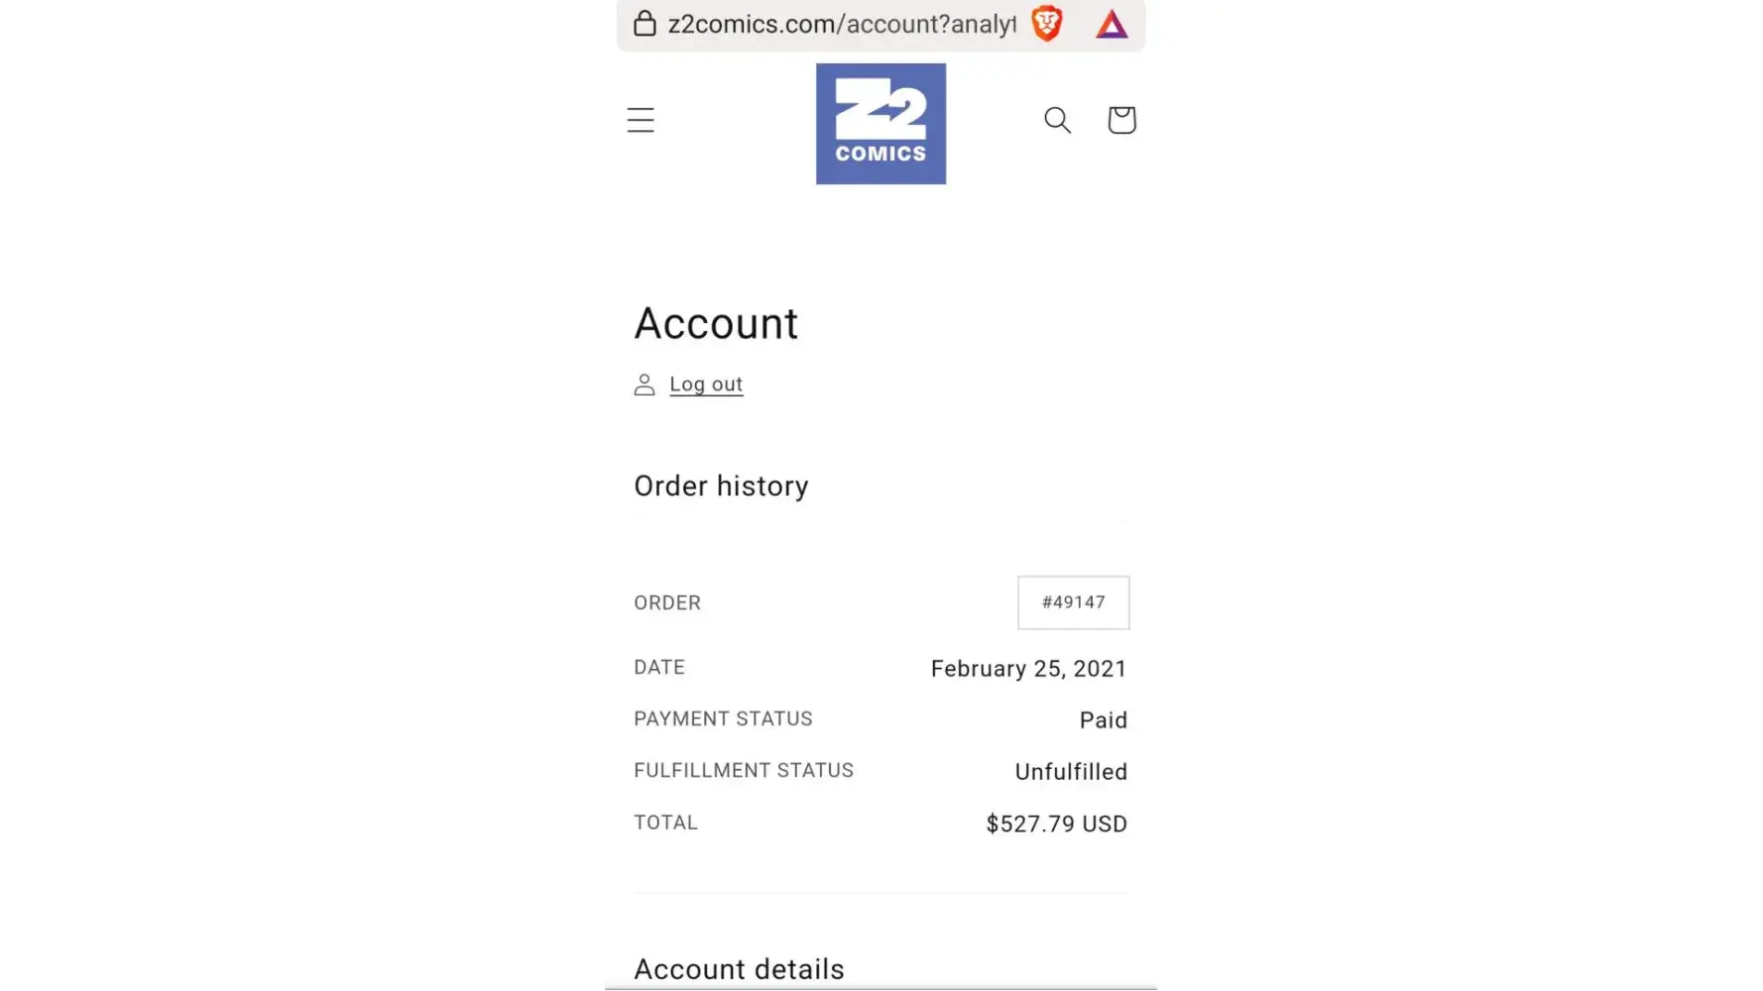Click the Account details heading

tap(739, 969)
